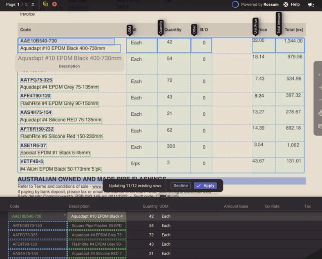Open the Help lifebuoy icon
The height and width of the screenshot is (259, 322).
(x=286, y=5)
